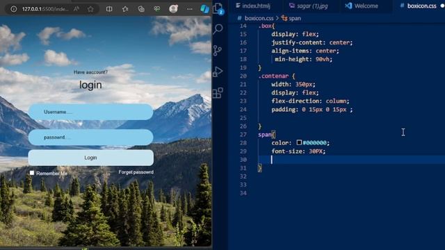Click the 'Have aaccount?' text on the page
Image resolution: width=445 pixels, height=250 pixels.
tap(90, 72)
